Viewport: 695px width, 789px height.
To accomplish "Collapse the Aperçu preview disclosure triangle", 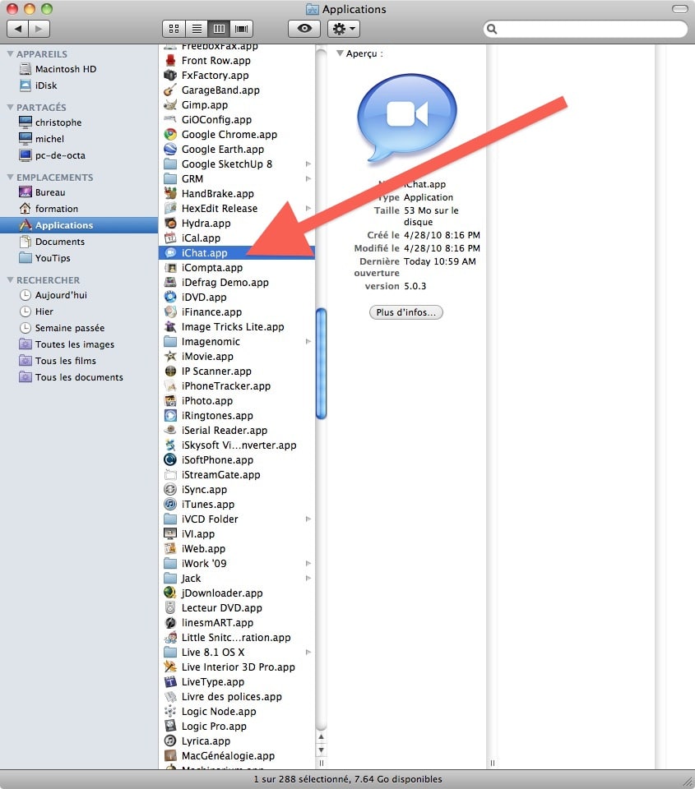I will click(340, 53).
